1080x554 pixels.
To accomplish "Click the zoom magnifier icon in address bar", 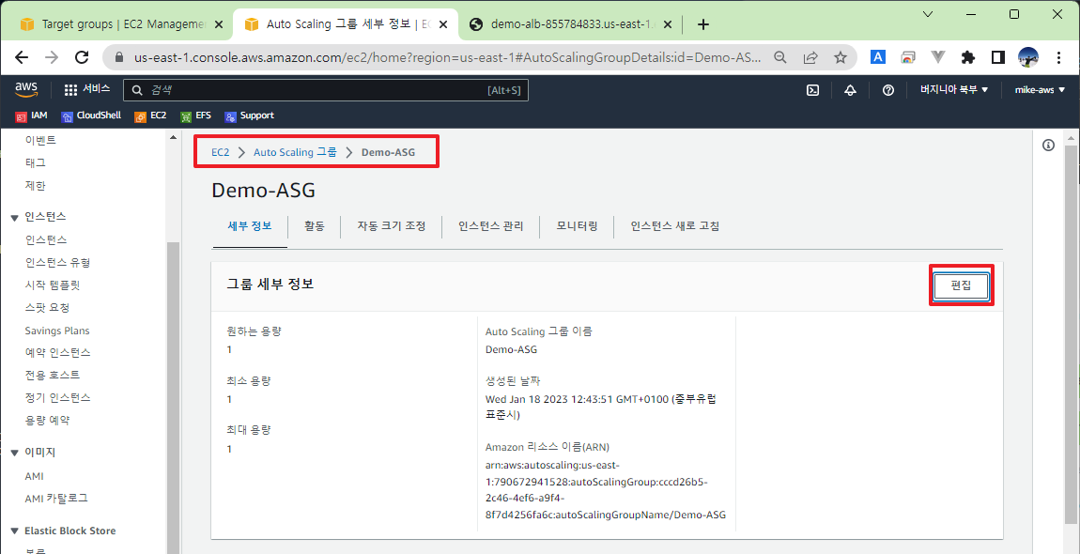I will (x=779, y=57).
